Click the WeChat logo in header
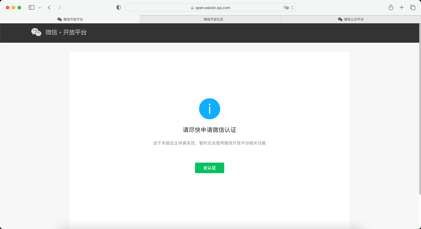421x229 pixels. tap(36, 32)
